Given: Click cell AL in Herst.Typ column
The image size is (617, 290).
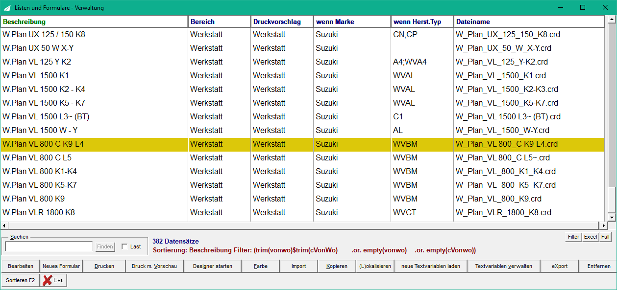Looking at the screenshot, I should pos(398,131).
